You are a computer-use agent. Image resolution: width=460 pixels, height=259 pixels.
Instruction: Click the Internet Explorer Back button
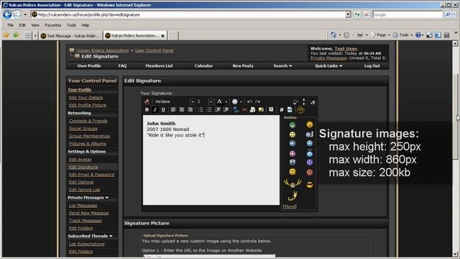coord(7,14)
